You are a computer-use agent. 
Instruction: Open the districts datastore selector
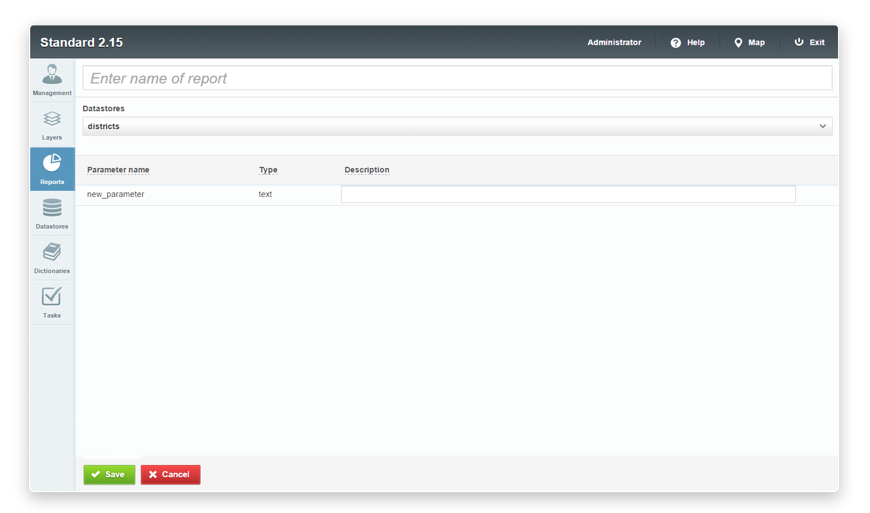(450, 127)
